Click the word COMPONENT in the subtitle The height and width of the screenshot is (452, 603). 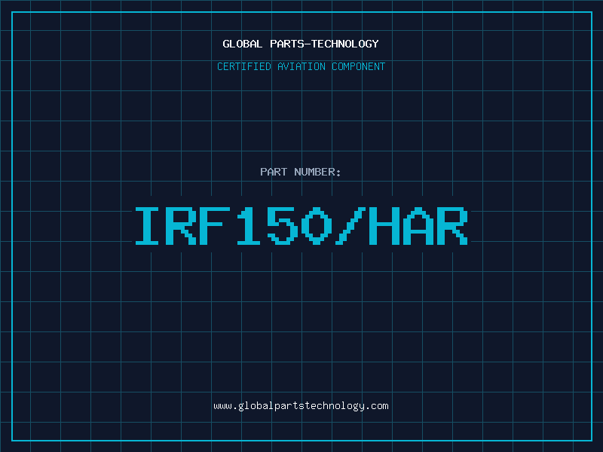tap(357, 66)
